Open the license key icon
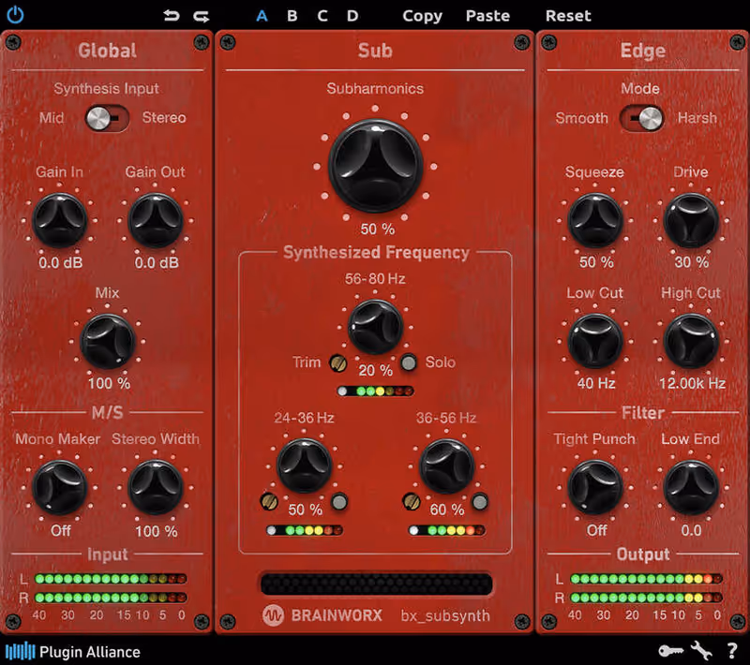Viewport: 750px width, 665px height. [670, 651]
